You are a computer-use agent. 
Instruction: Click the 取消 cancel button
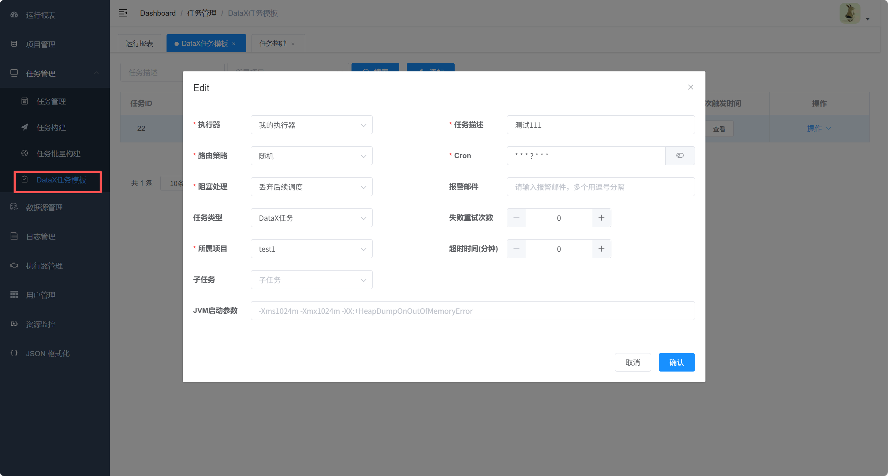(x=633, y=362)
